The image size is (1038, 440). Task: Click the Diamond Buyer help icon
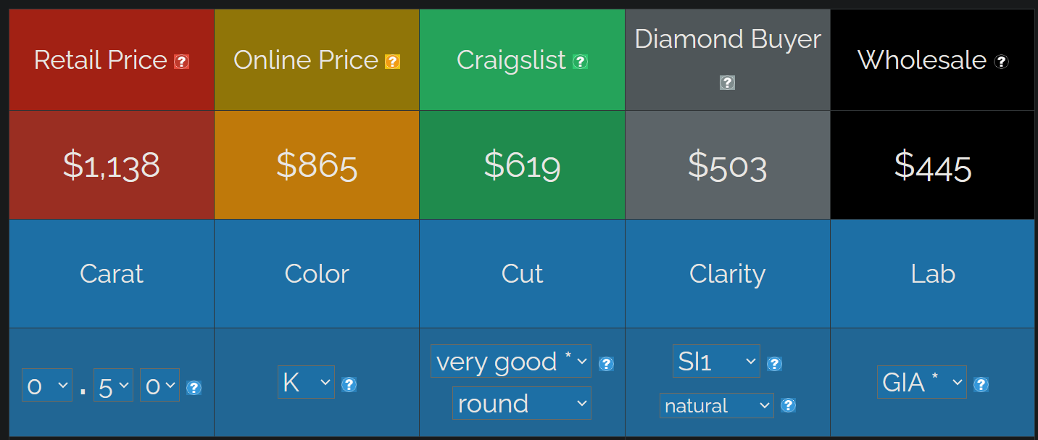727,83
